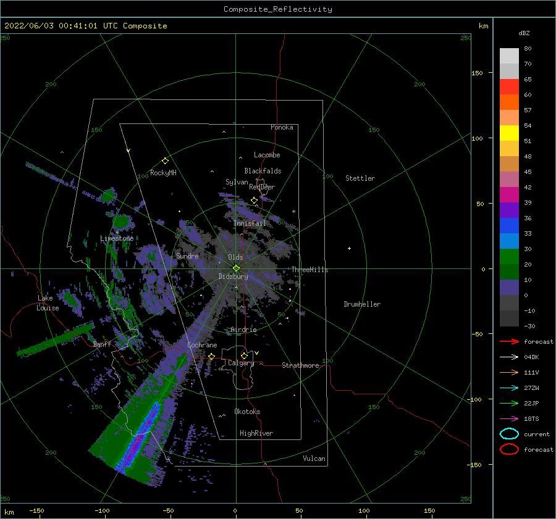Click the magenta 18TS arrow icon
Image resolution: width=556 pixels, height=519 pixels.
point(509,419)
